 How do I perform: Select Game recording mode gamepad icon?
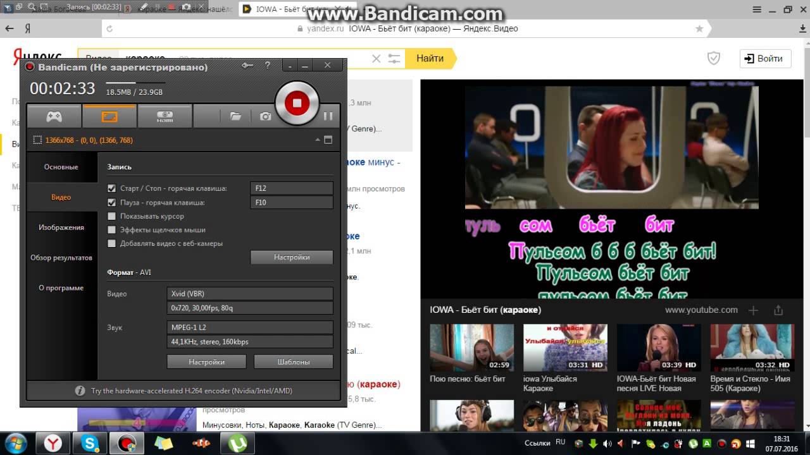(54, 116)
